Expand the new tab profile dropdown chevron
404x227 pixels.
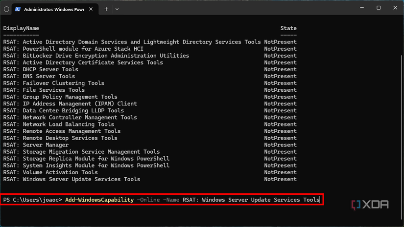(x=117, y=9)
